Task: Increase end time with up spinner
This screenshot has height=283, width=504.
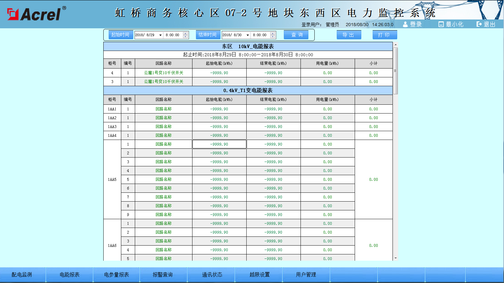Action: point(273,33)
